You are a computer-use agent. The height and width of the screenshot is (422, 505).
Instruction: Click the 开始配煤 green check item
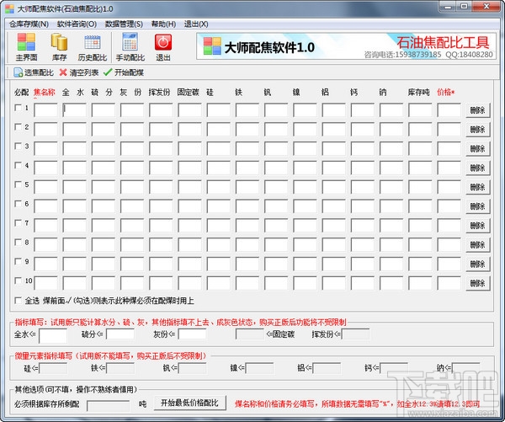(x=124, y=72)
